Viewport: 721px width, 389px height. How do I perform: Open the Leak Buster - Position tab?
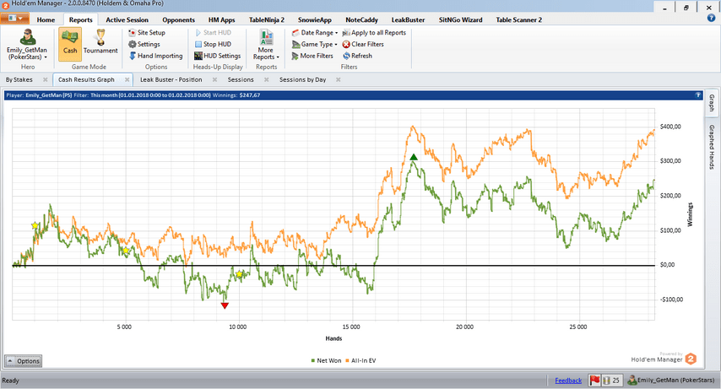[x=171, y=79]
